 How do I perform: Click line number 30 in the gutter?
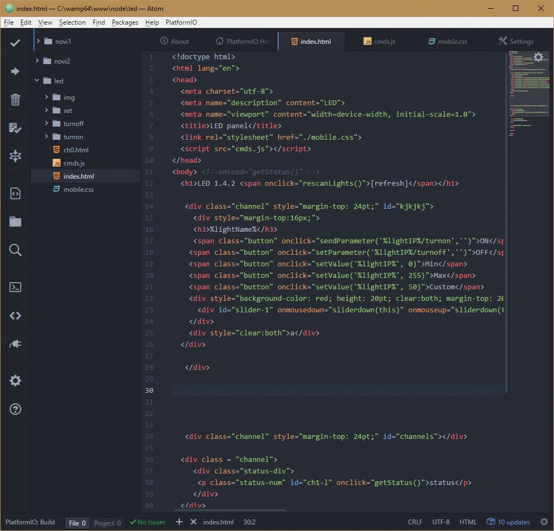coord(149,390)
